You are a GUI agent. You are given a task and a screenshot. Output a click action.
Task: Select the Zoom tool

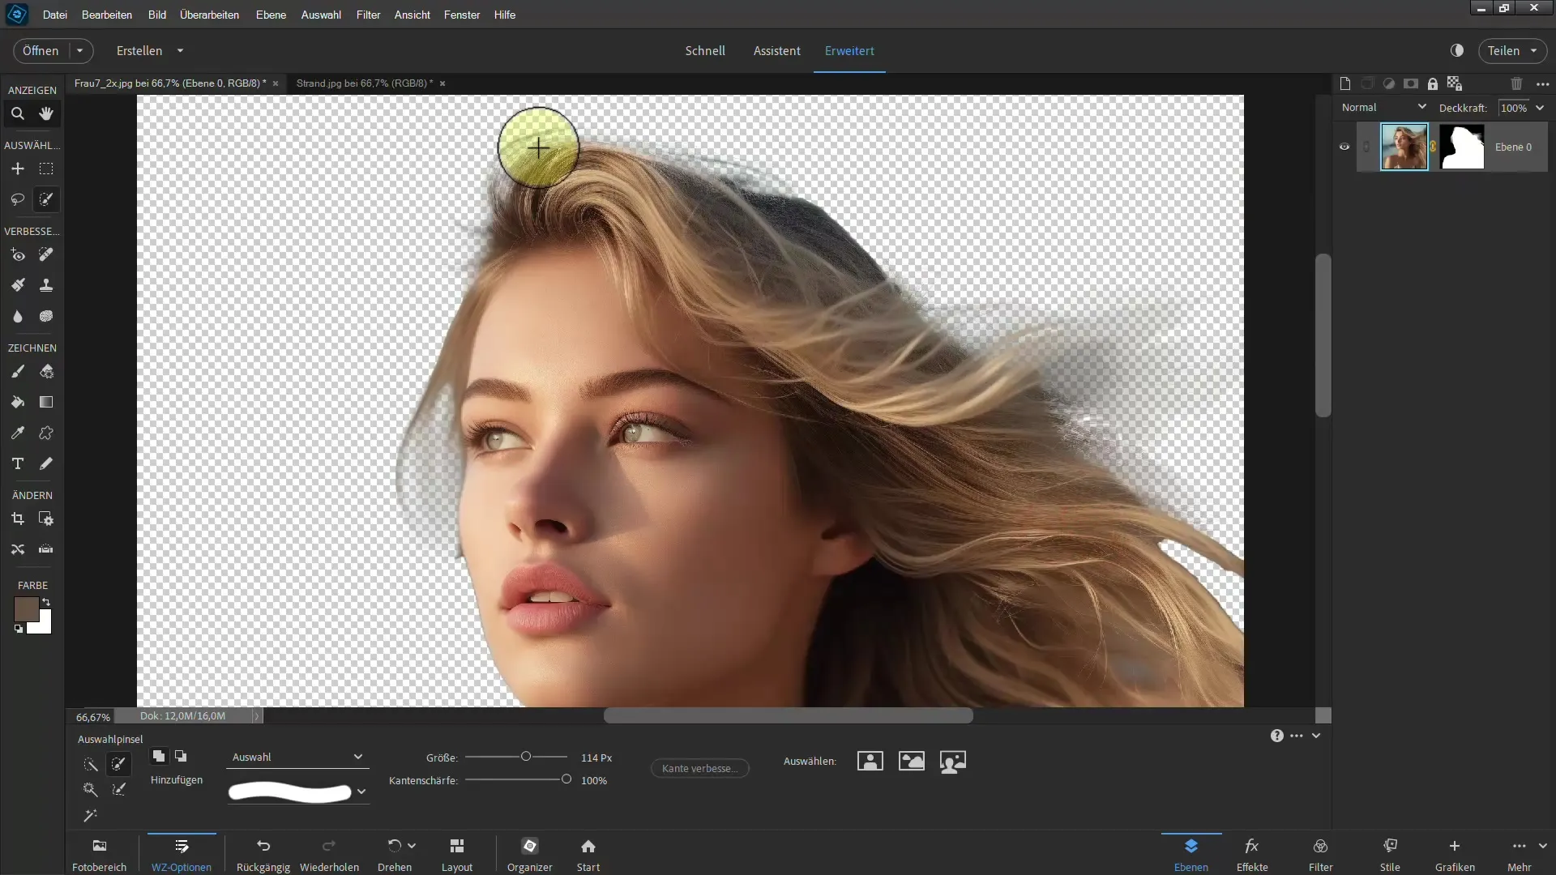point(18,113)
